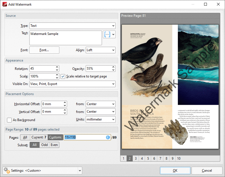Increase Vertical Offset with up arrow
The image size is (225, 177).
(65, 110)
